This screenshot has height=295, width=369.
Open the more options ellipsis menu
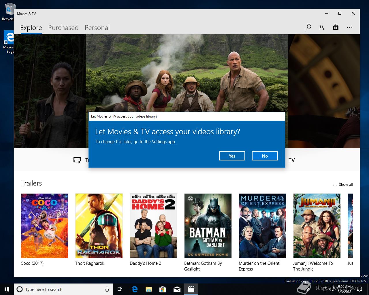click(x=350, y=27)
